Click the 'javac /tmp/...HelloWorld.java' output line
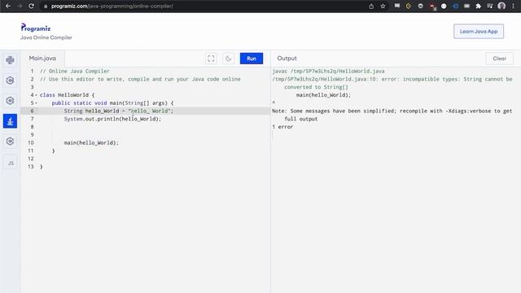Image resolution: width=521 pixels, height=293 pixels. [x=328, y=71]
